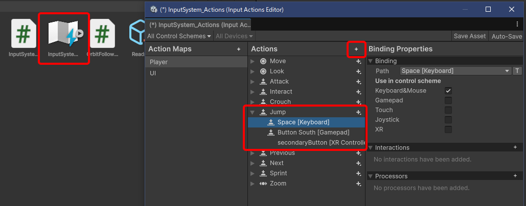The width and height of the screenshot is (526, 206).
Task: Click the Move action value-type icon
Action: point(263,61)
